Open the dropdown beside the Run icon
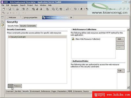Image resolution: width=131 pixels, height=98 pixels. click(x=84, y=9)
